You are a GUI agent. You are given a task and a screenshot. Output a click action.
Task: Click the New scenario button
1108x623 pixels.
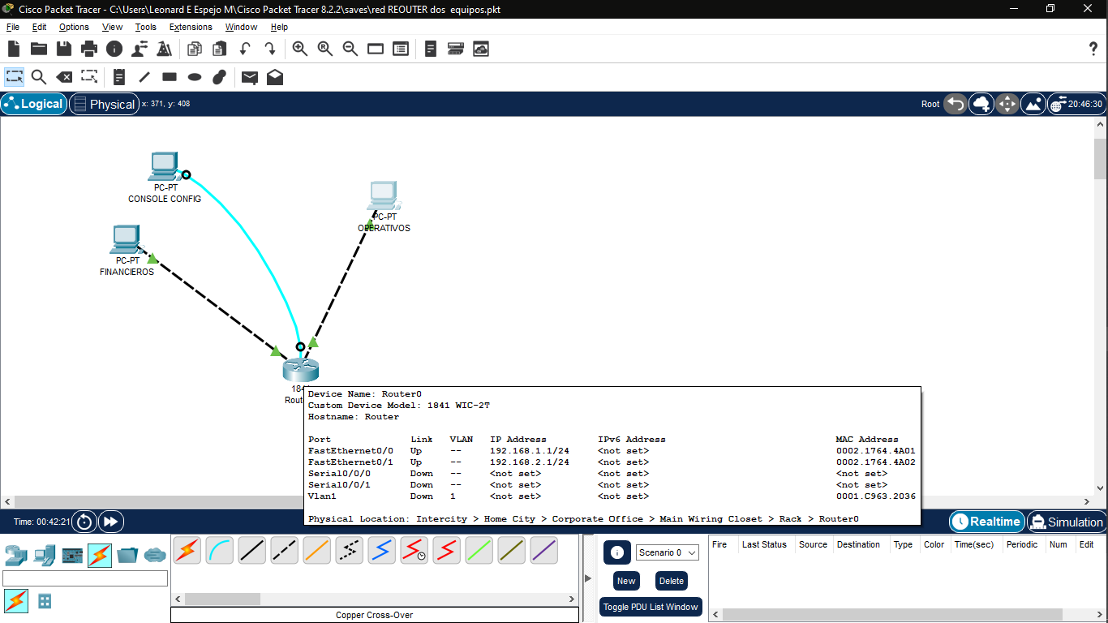626,581
